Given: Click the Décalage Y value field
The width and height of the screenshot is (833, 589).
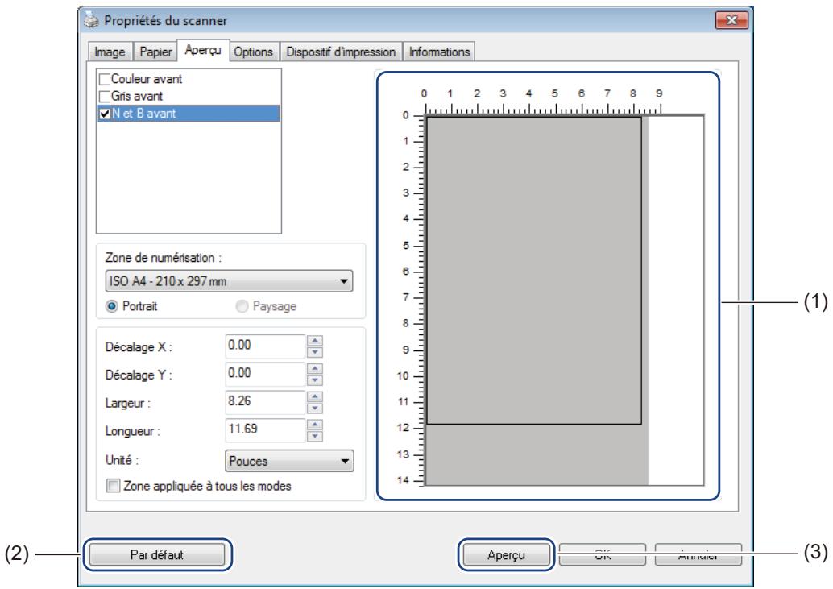Looking at the screenshot, I should pyautogui.click(x=264, y=374).
